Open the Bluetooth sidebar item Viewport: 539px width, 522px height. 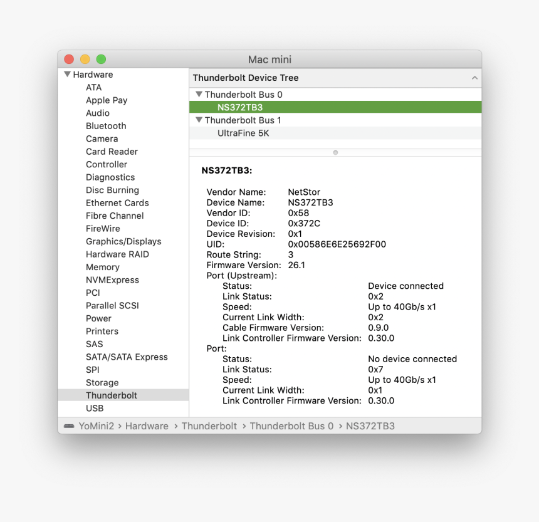tap(106, 126)
